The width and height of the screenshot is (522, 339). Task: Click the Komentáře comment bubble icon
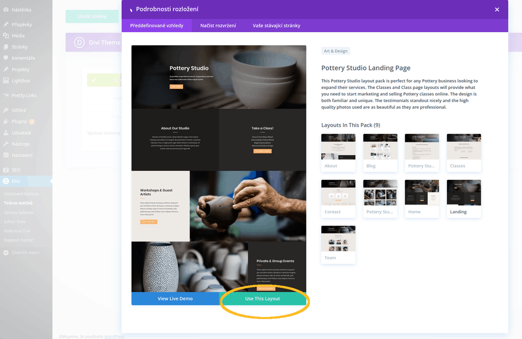pyautogui.click(x=6, y=58)
